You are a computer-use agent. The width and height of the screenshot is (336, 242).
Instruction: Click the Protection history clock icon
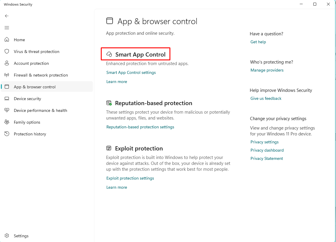7,134
